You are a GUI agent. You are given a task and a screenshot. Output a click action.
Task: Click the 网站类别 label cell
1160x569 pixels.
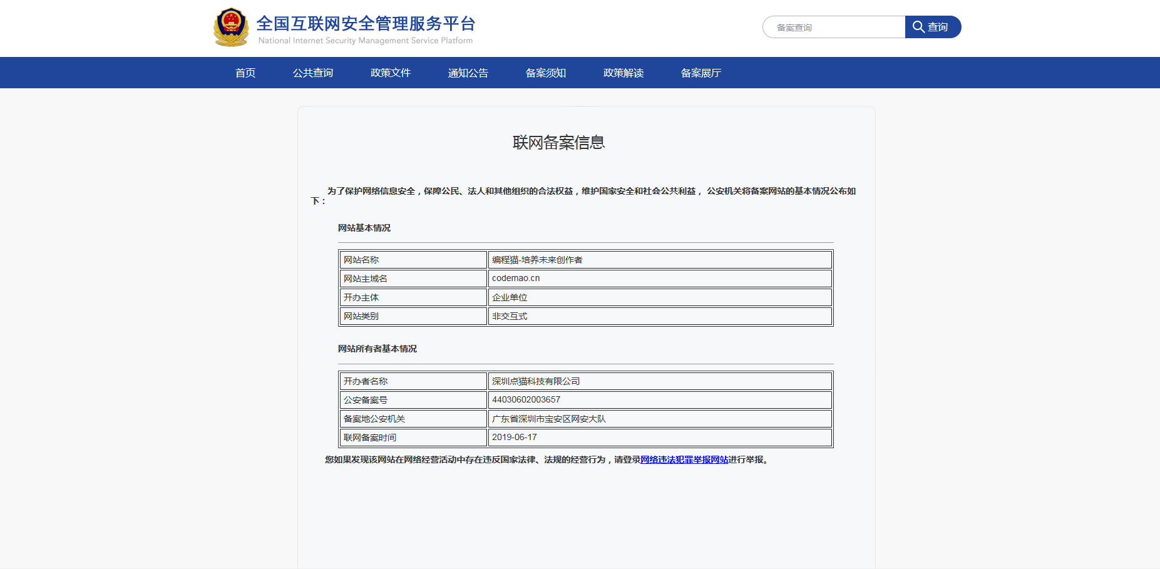point(413,316)
